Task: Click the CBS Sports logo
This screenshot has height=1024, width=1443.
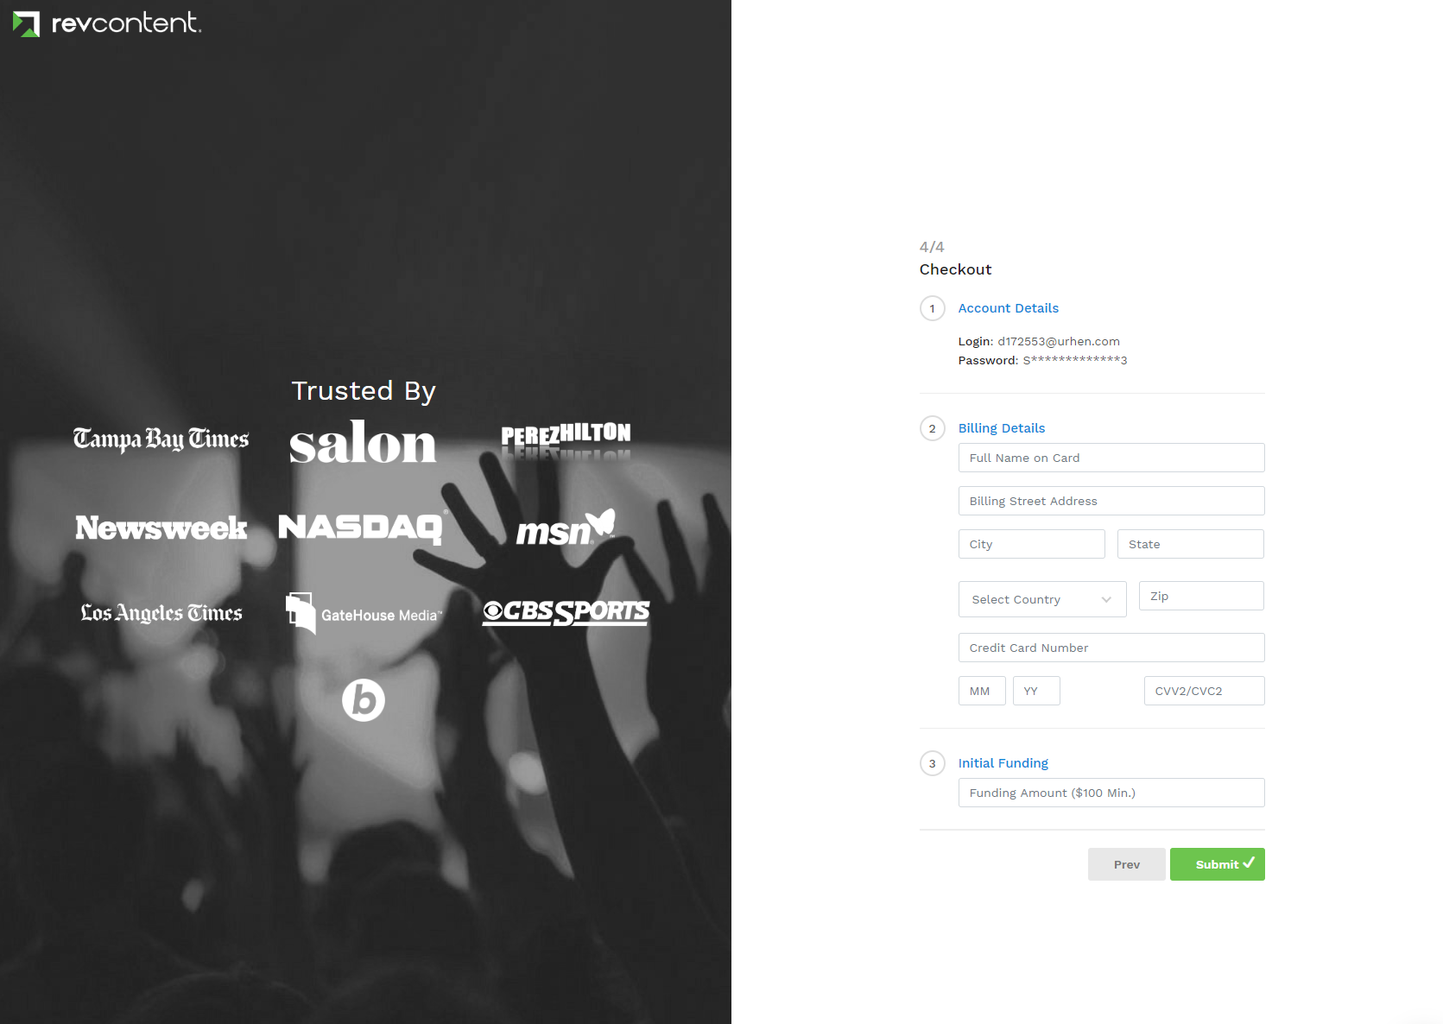Action: (x=566, y=612)
